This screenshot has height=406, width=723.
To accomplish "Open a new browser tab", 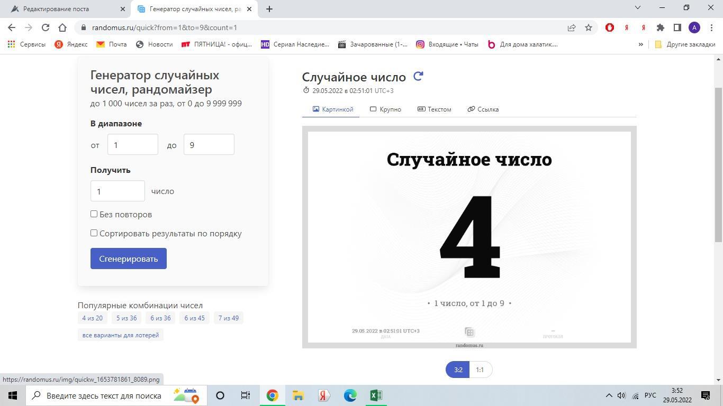I will 269,9.
